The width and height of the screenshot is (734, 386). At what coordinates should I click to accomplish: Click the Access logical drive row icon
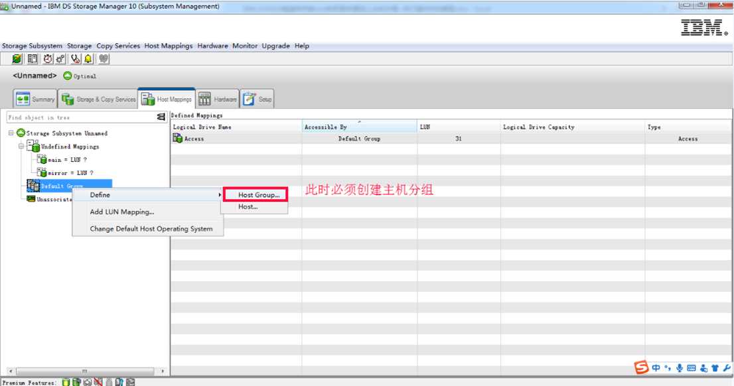coord(177,138)
